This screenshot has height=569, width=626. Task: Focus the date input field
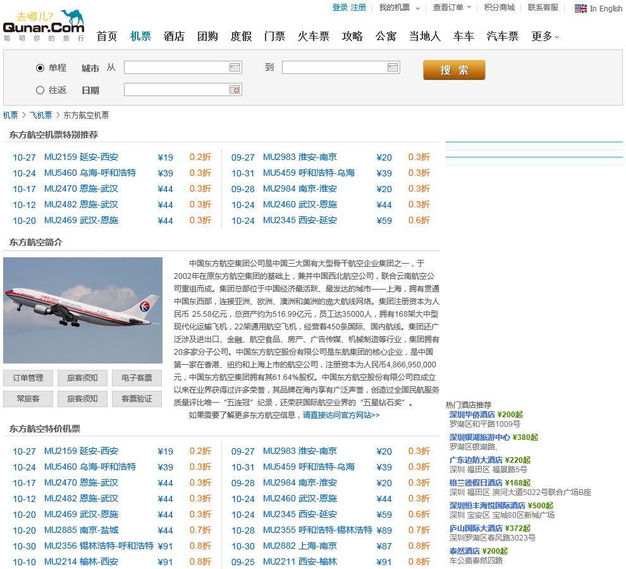pos(183,90)
